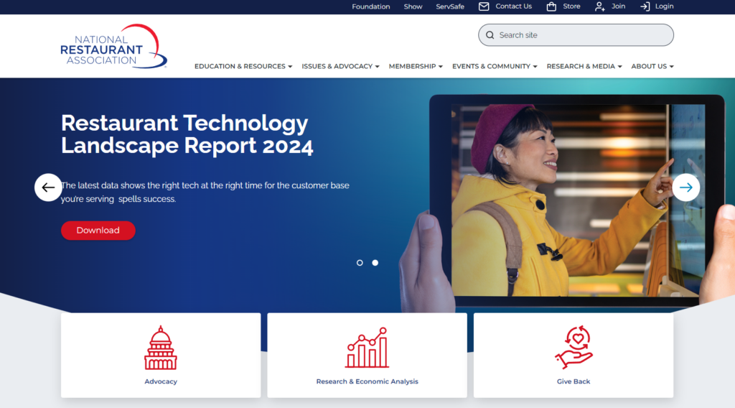
Task: Expand the Research & Media dropdown
Action: click(584, 66)
